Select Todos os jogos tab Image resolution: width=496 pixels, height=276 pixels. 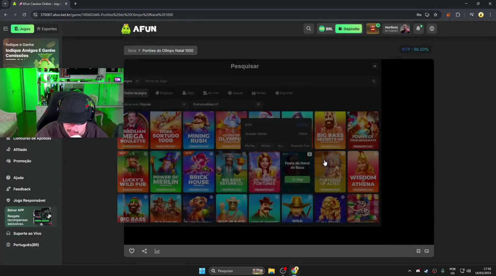pos(135,93)
